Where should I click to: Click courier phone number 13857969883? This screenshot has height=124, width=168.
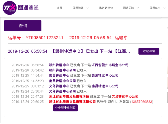coord(142,102)
